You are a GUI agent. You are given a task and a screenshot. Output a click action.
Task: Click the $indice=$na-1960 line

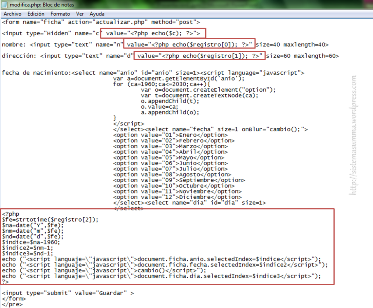[x=31, y=242]
